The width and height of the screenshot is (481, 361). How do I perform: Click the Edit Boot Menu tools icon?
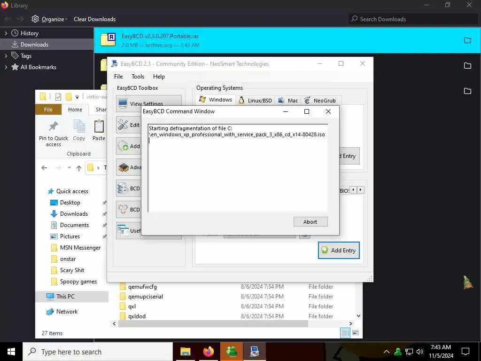(x=123, y=125)
